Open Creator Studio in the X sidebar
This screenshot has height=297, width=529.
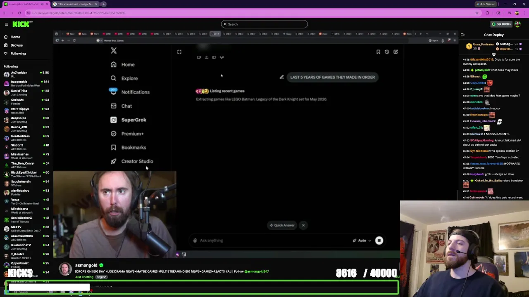pyautogui.click(x=131, y=161)
